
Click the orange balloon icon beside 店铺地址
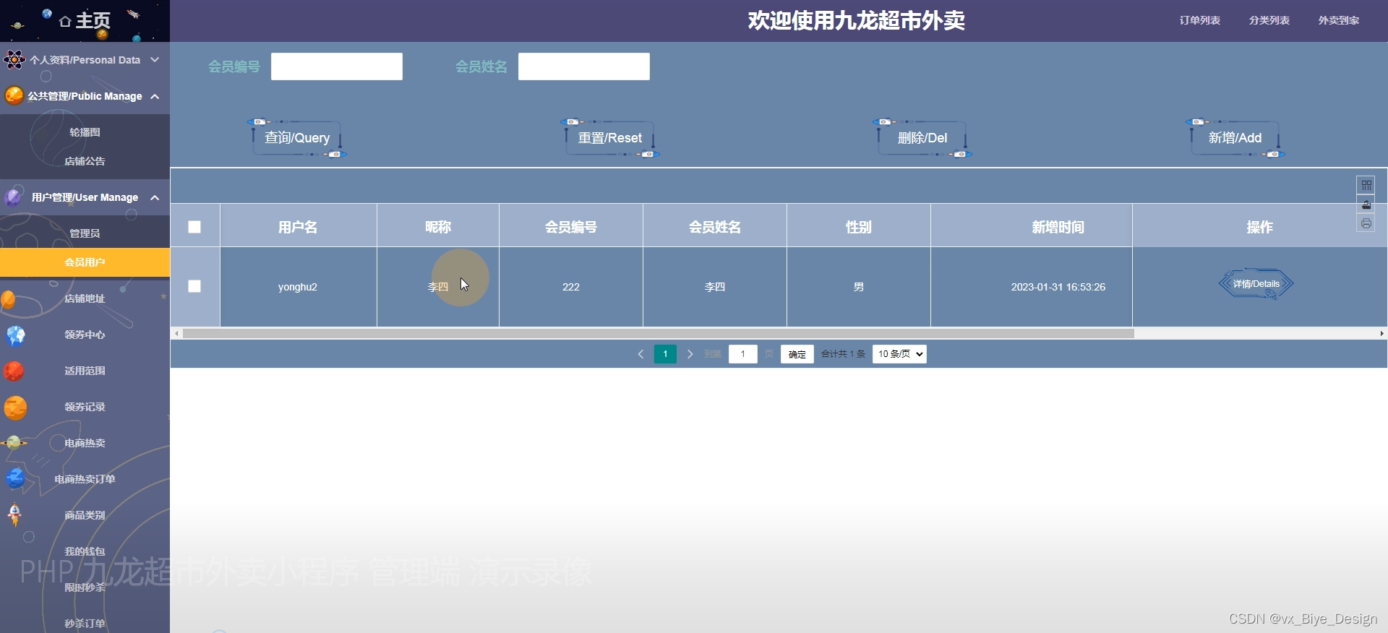click(9, 299)
